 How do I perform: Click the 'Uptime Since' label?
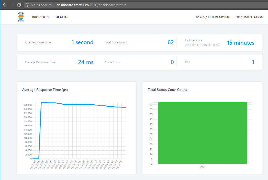(x=194, y=40)
